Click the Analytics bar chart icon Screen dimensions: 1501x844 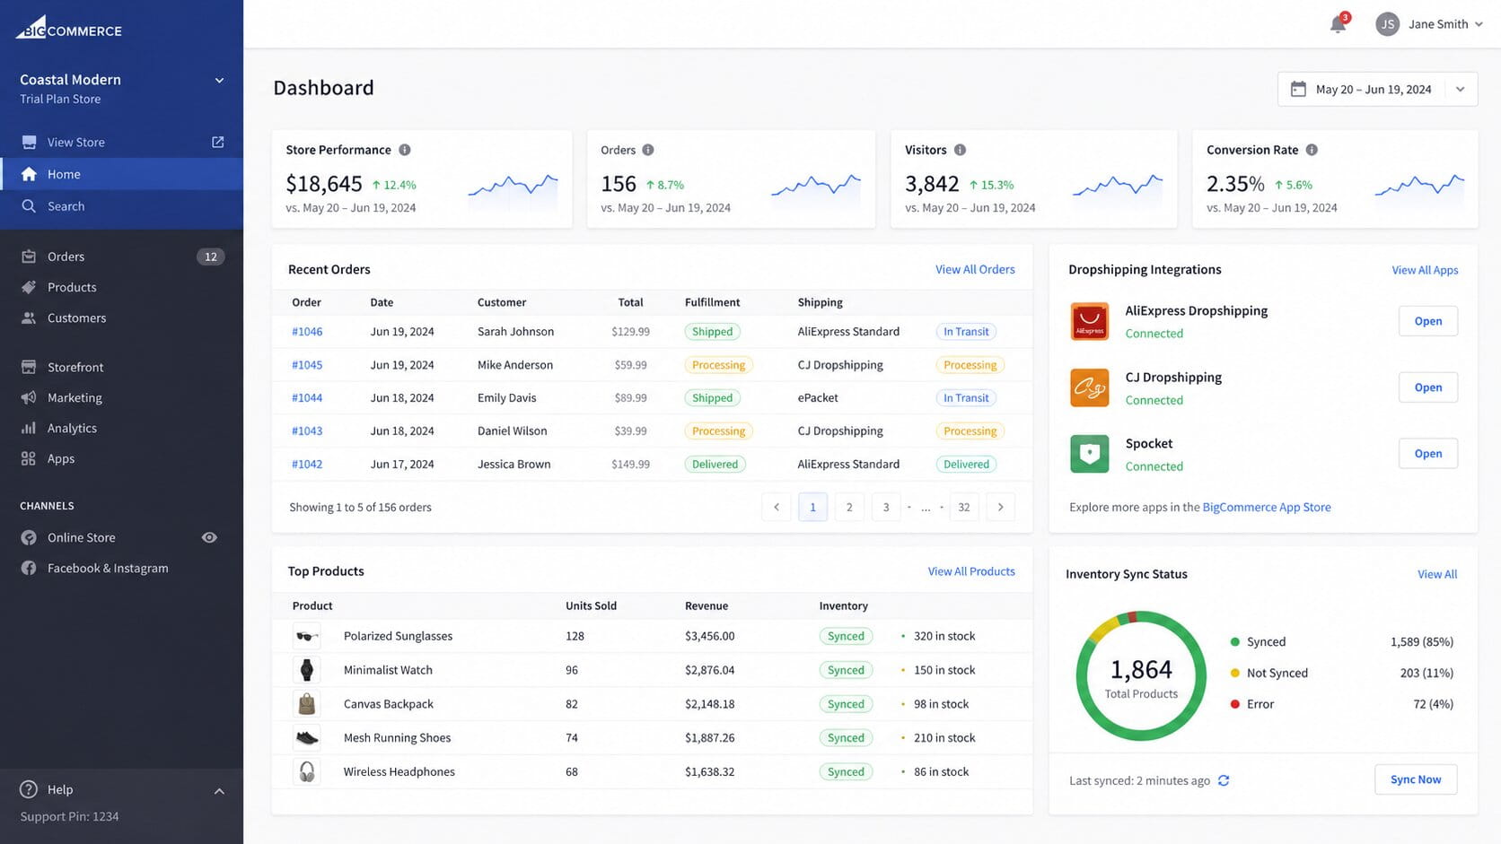(29, 428)
